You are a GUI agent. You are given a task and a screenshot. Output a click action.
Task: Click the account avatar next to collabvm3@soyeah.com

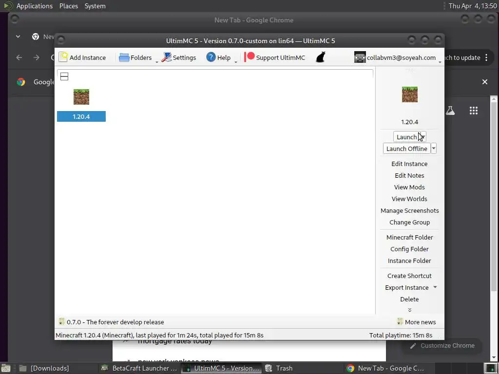coord(360,57)
